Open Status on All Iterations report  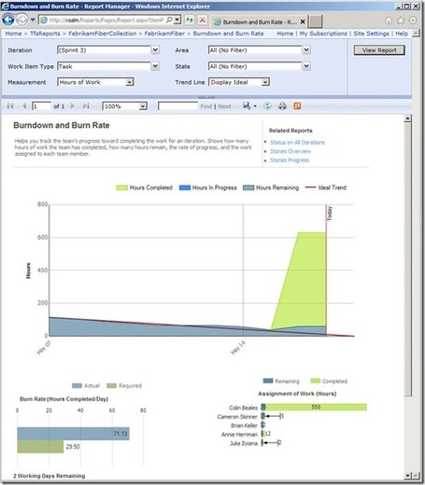(x=297, y=143)
